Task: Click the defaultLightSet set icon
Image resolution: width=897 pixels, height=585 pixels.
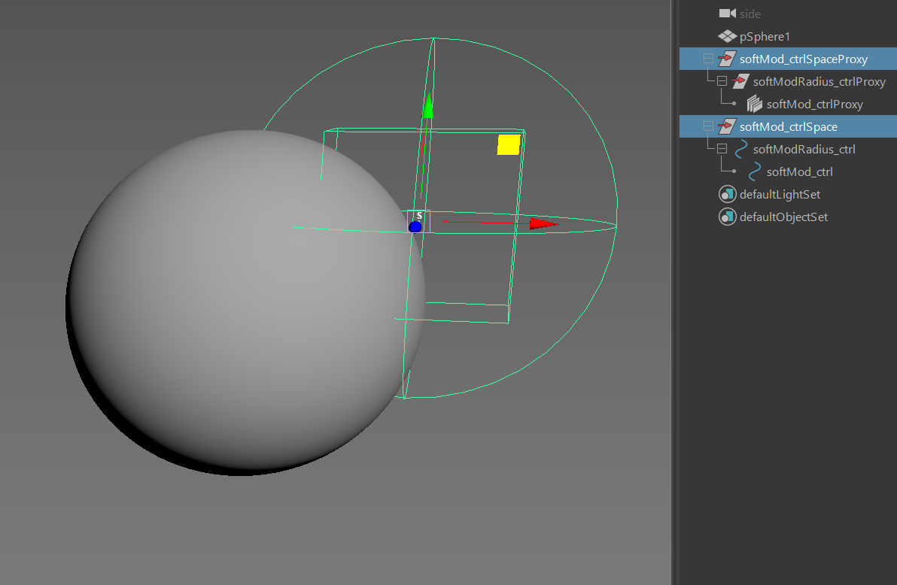Action: 727,195
